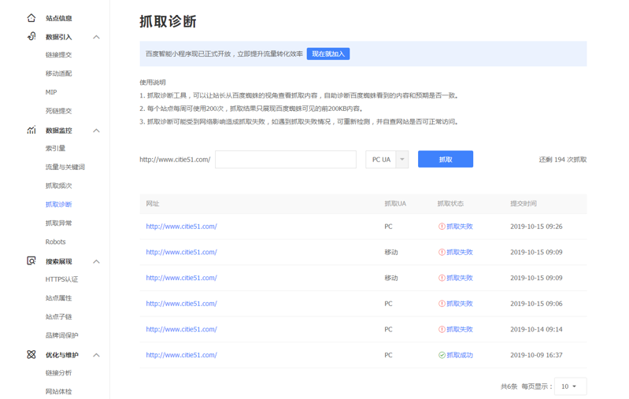Focus the URL path input field
The image size is (629, 399).
click(x=286, y=159)
